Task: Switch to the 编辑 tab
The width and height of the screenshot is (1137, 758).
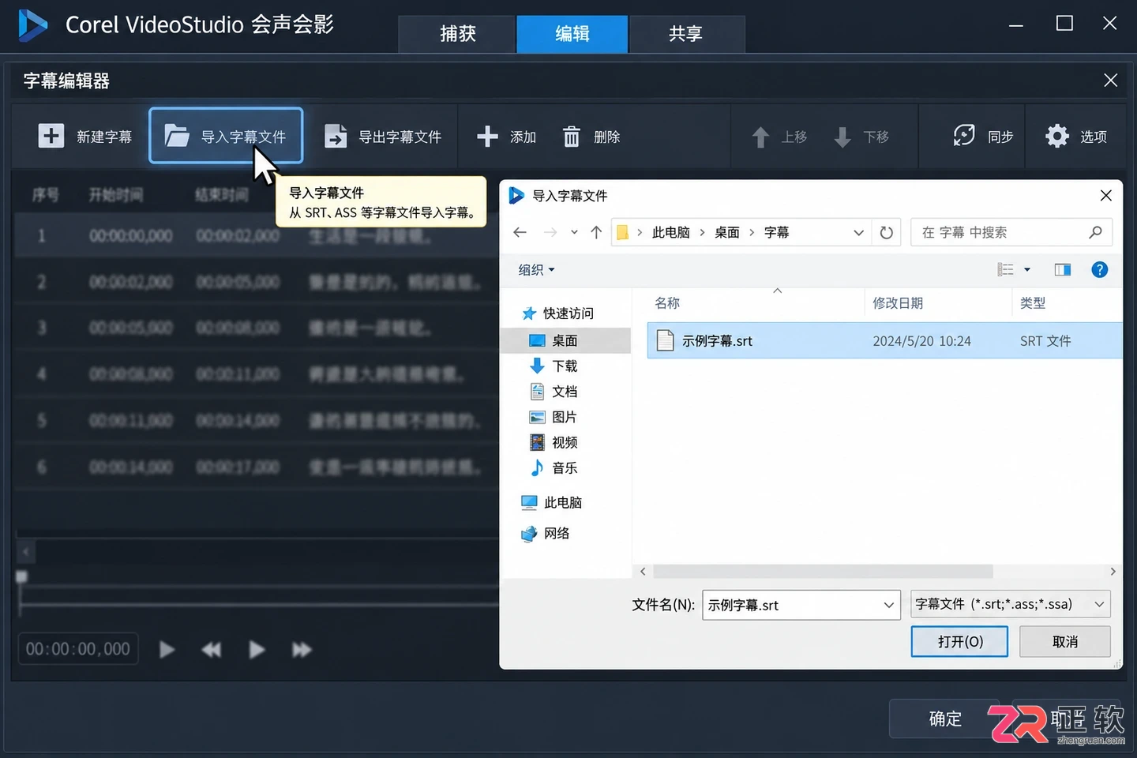Action: 572,33
